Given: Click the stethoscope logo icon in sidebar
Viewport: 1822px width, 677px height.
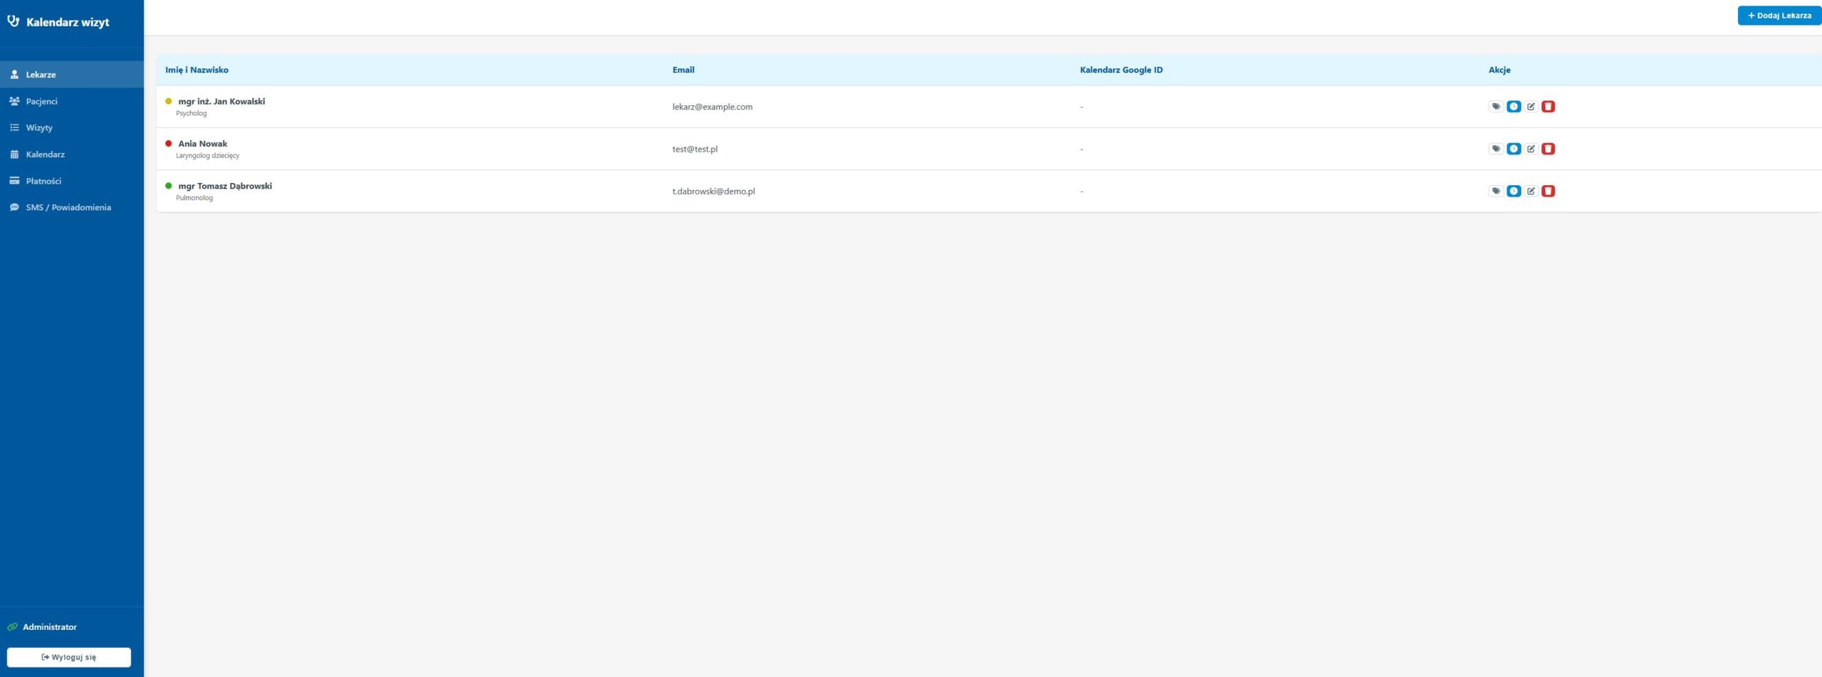Looking at the screenshot, I should click(13, 21).
